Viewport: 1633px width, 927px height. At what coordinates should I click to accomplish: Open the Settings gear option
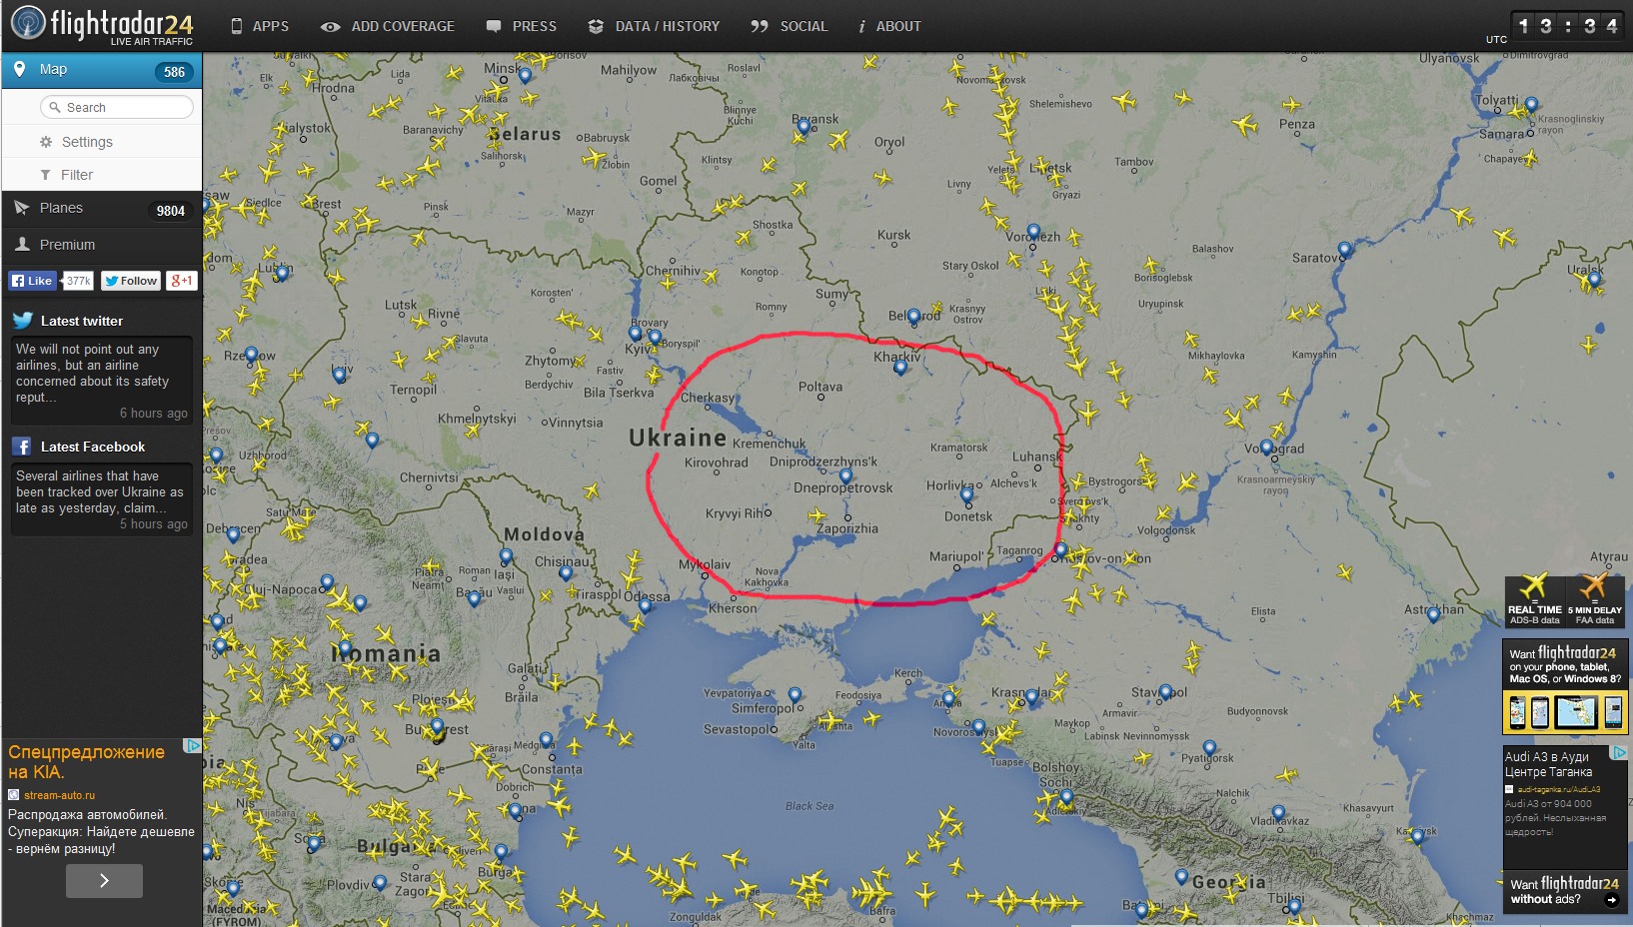click(102, 142)
